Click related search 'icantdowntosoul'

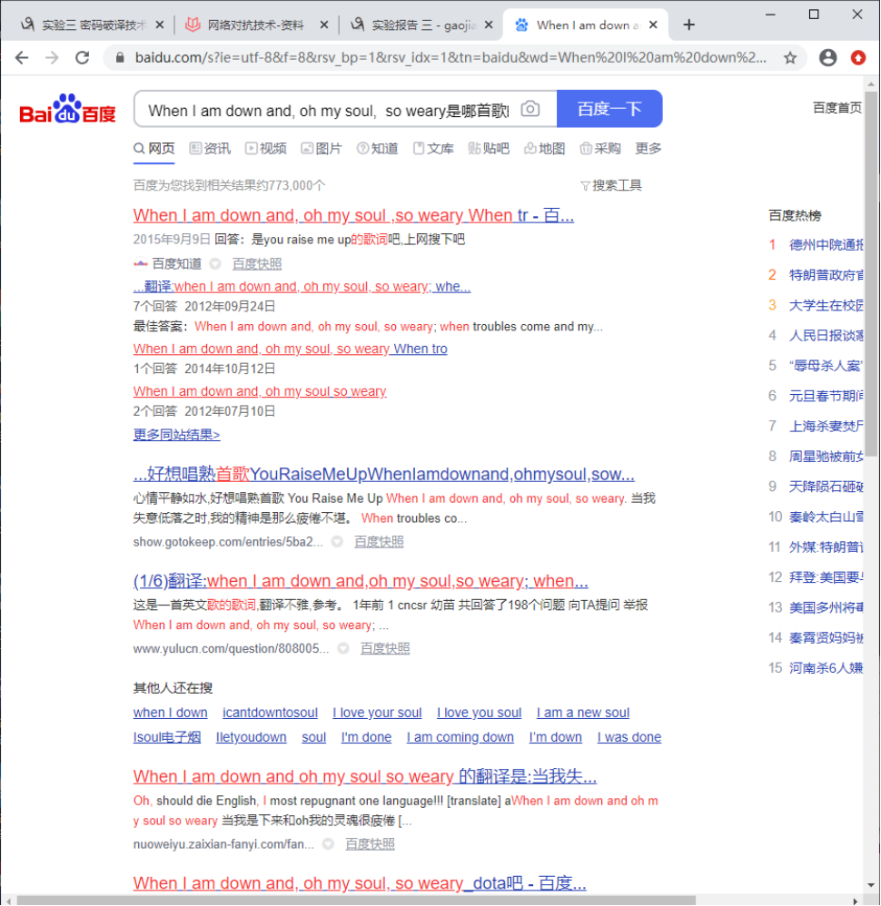pyautogui.click(x=270, y=713)
